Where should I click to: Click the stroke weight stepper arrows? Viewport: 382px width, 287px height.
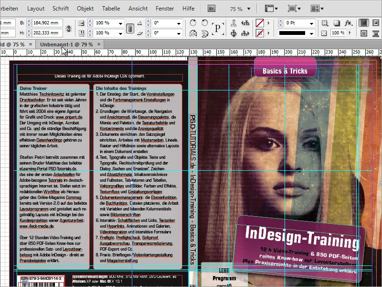point(281,23)
